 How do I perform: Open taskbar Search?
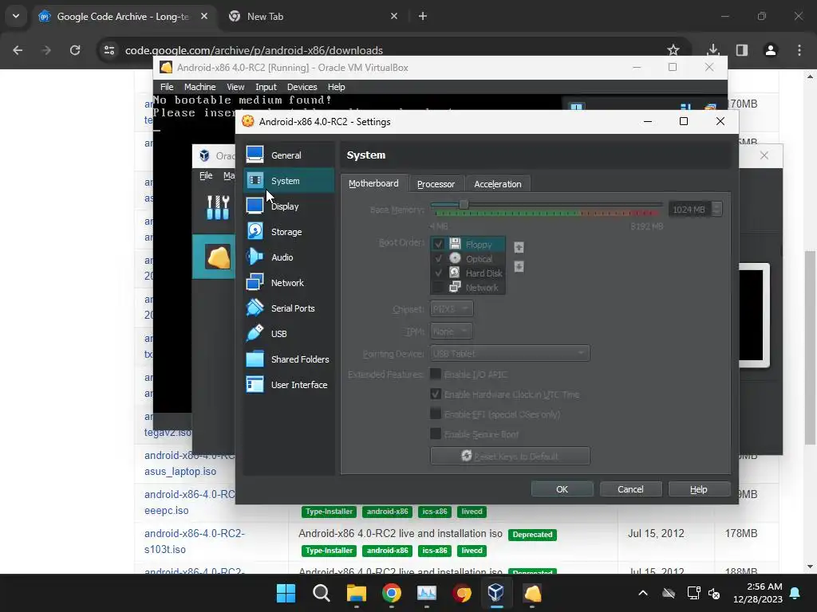321,593
